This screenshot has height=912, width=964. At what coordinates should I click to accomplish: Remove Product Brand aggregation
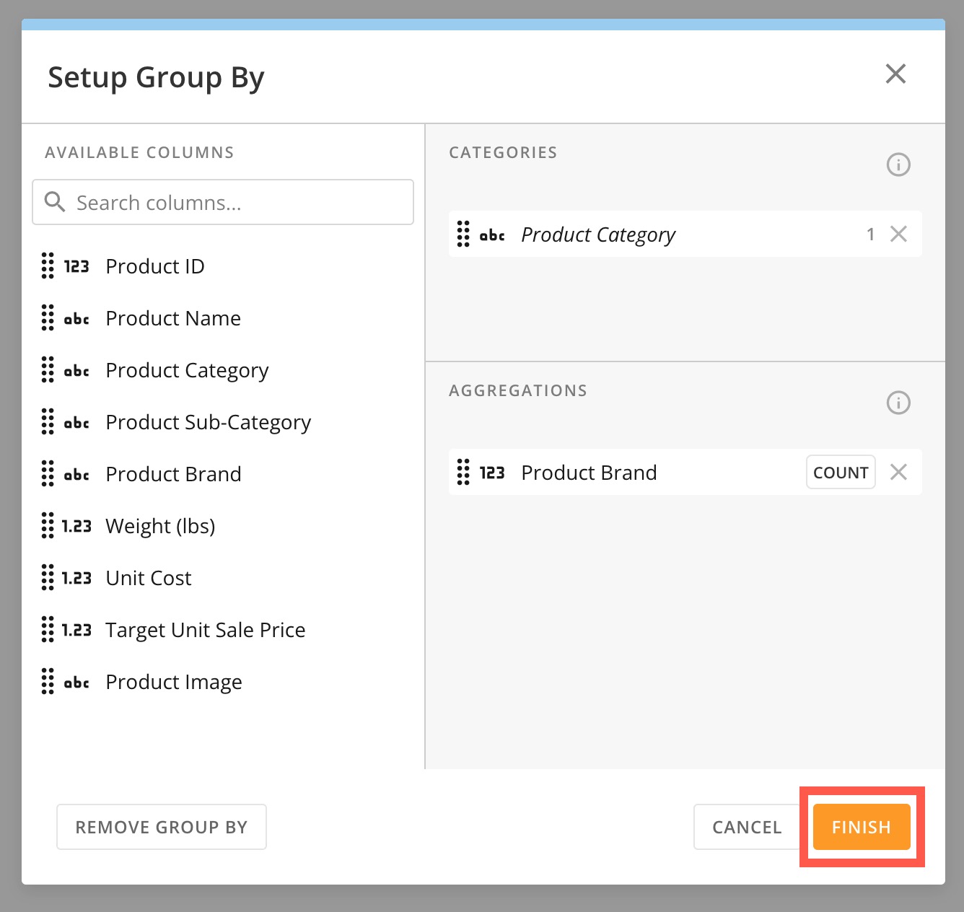[x=898, y=472]
